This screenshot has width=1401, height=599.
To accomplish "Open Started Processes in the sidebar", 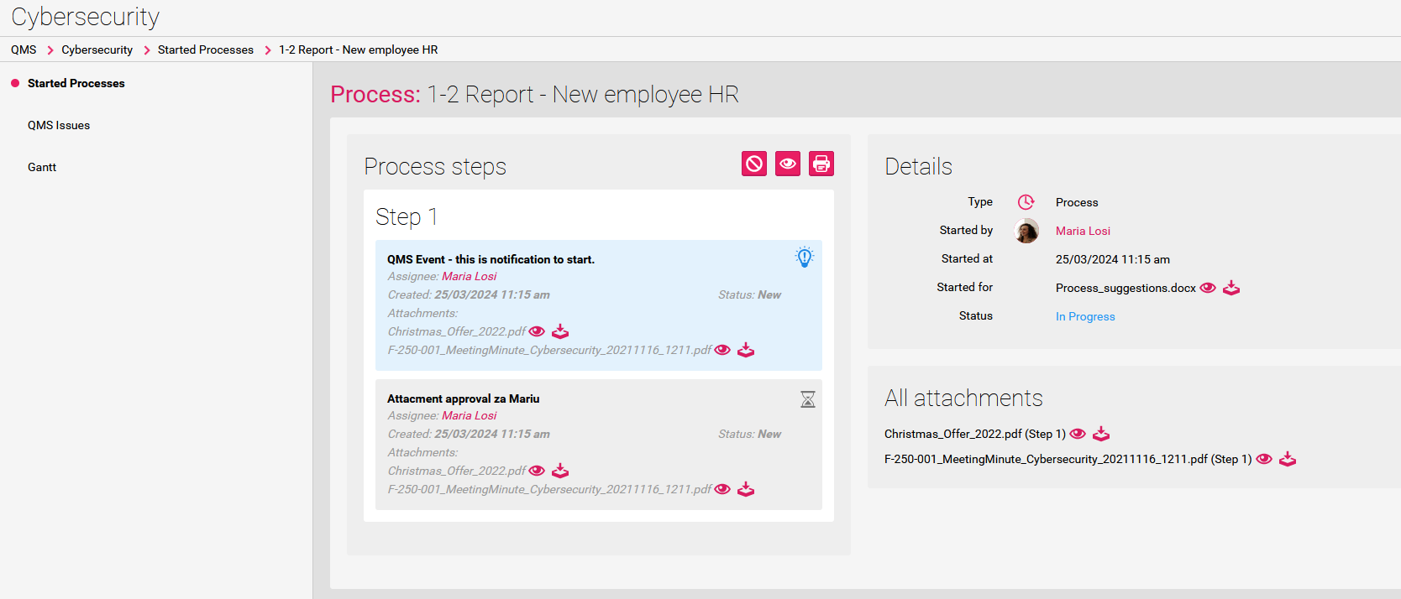I will coord(76,83).
